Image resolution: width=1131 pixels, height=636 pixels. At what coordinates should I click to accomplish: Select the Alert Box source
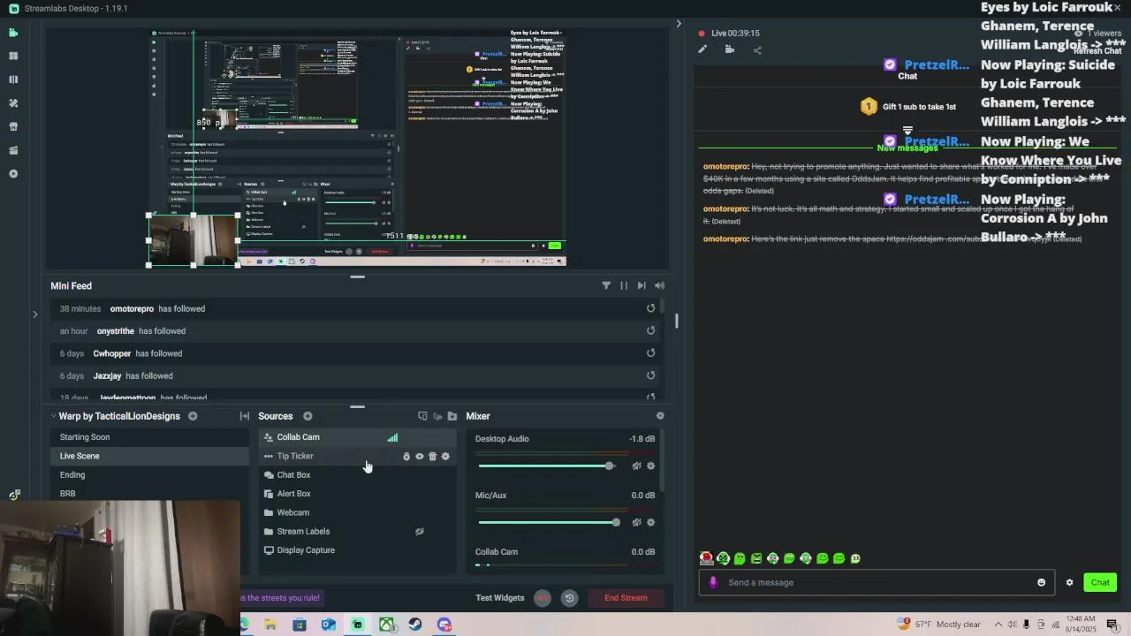(x=357, y=494)
